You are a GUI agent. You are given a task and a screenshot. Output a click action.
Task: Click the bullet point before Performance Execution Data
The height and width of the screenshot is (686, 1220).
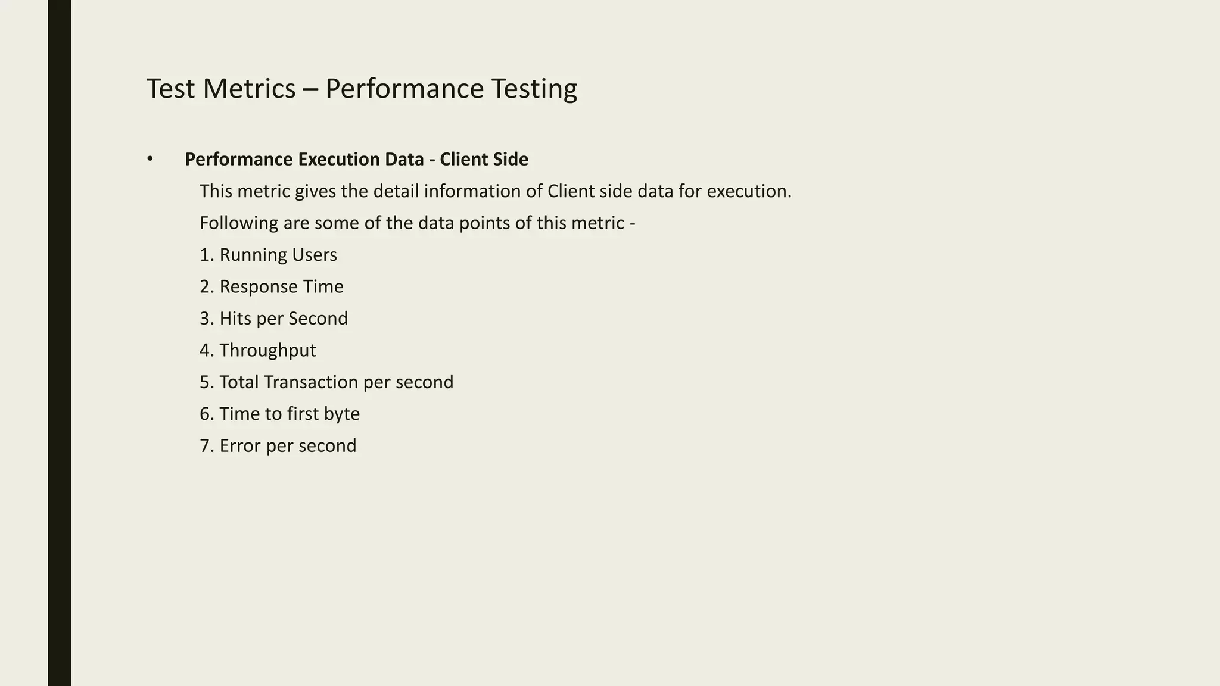(150, 159)
